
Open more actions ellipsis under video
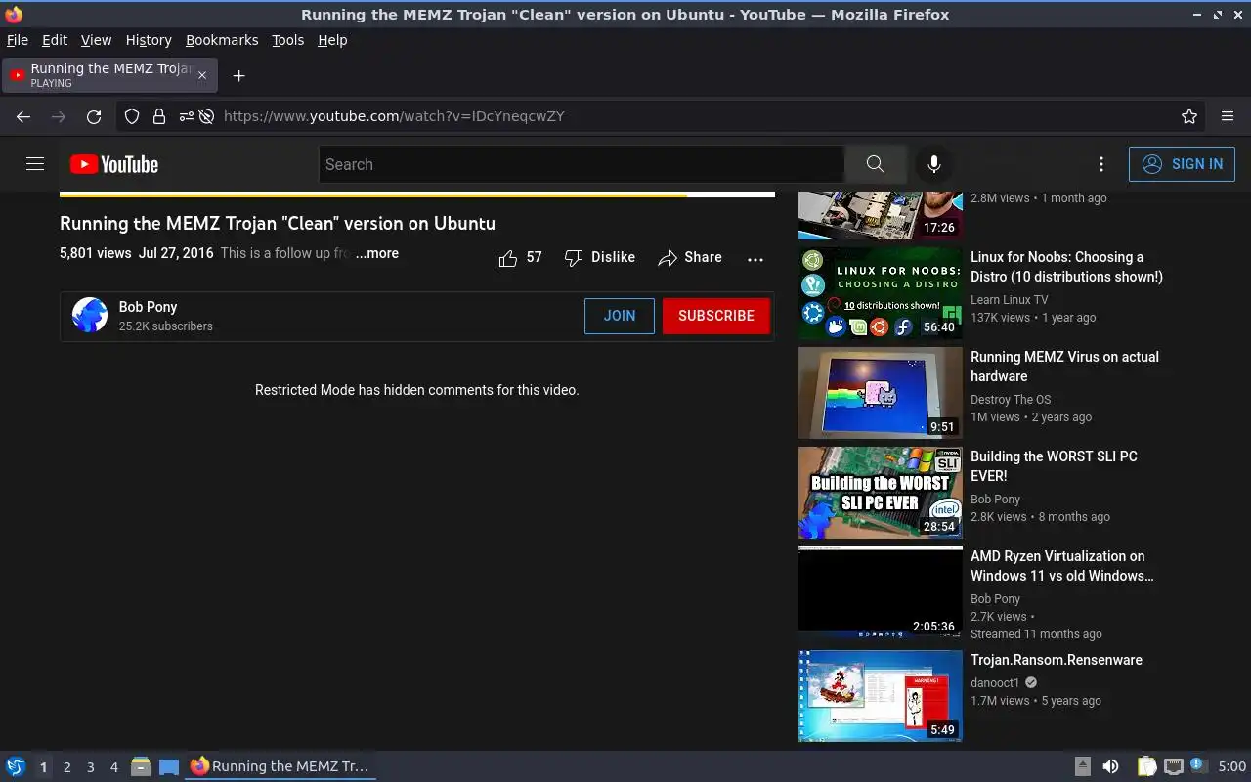click(x=755, y=259)
